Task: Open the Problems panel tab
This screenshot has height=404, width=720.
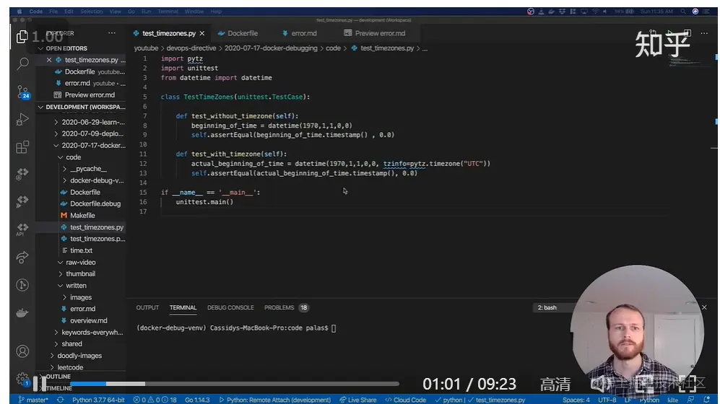Action: point(285,308)
